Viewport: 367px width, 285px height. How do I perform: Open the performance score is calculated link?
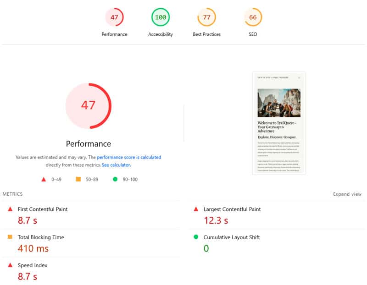(x=130, y=157)
